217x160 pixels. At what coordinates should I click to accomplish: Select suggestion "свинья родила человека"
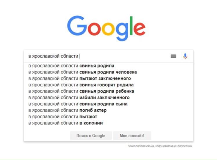(108, 72)
